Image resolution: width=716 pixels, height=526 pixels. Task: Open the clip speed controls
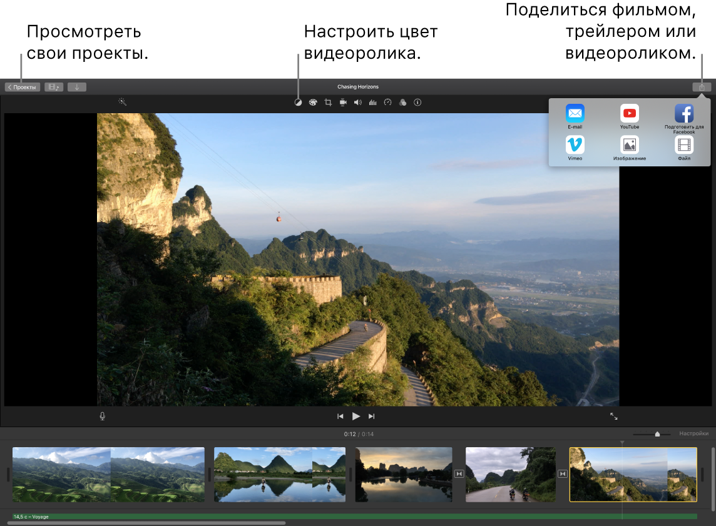pos(388,102)
